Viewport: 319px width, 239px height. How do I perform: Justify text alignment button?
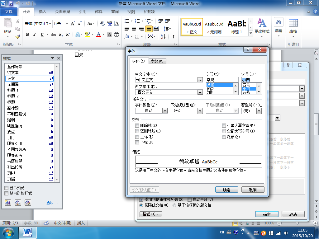pos(149,29)
